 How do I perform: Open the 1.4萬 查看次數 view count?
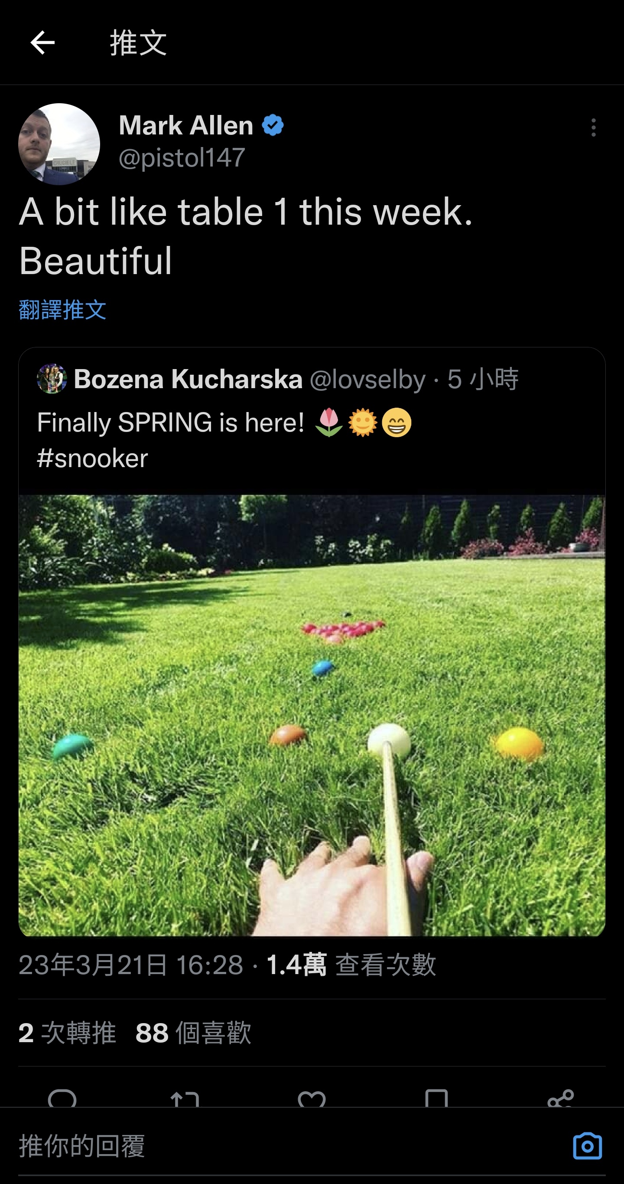pyautogui.click(x=351, y=964)
